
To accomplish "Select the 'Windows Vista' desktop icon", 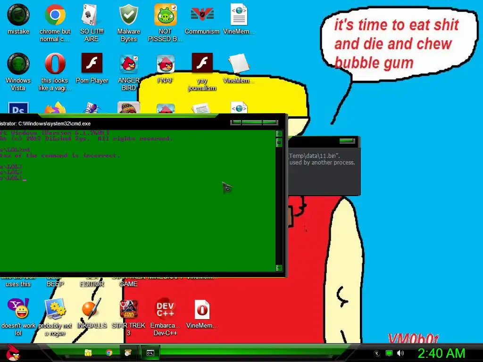I will pos(18,72).
